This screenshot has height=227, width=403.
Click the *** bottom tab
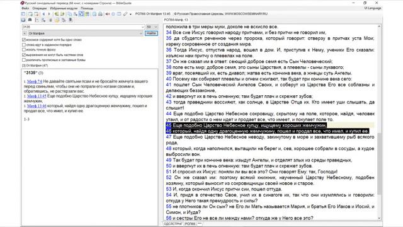click(200, 224)
